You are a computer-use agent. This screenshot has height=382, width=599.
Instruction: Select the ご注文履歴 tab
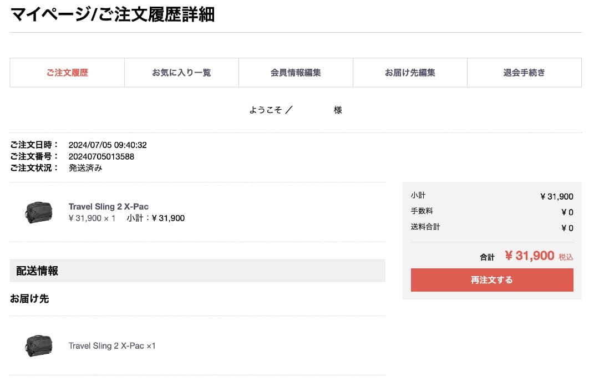[67, 73]
